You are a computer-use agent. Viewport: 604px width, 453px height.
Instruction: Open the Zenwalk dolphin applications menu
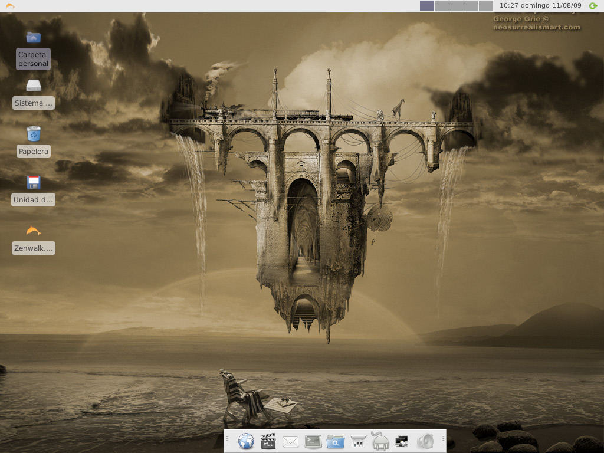click(x=11, y=5)
